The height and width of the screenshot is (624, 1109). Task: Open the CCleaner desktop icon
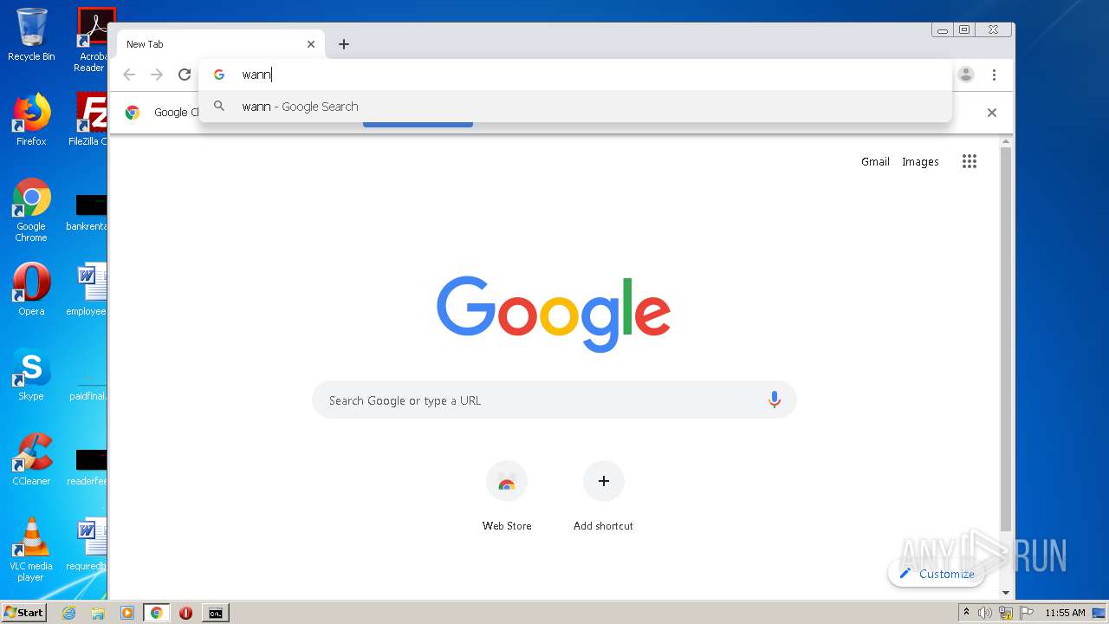pyautogui.click(x=31, y=459)
